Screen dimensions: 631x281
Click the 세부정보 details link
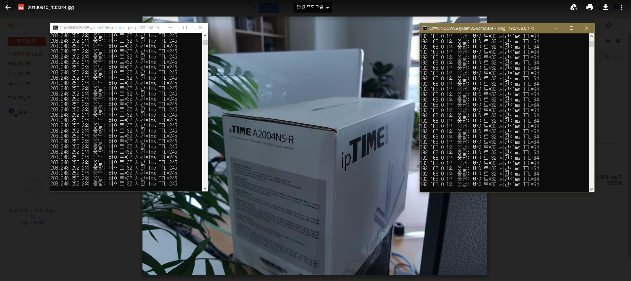(x=614, y=182)
